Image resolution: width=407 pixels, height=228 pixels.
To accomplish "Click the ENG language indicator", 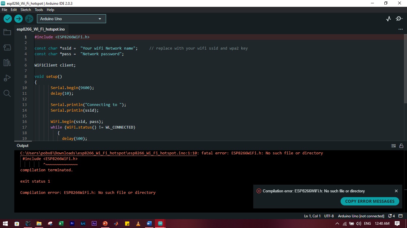I will click(367, 224).
